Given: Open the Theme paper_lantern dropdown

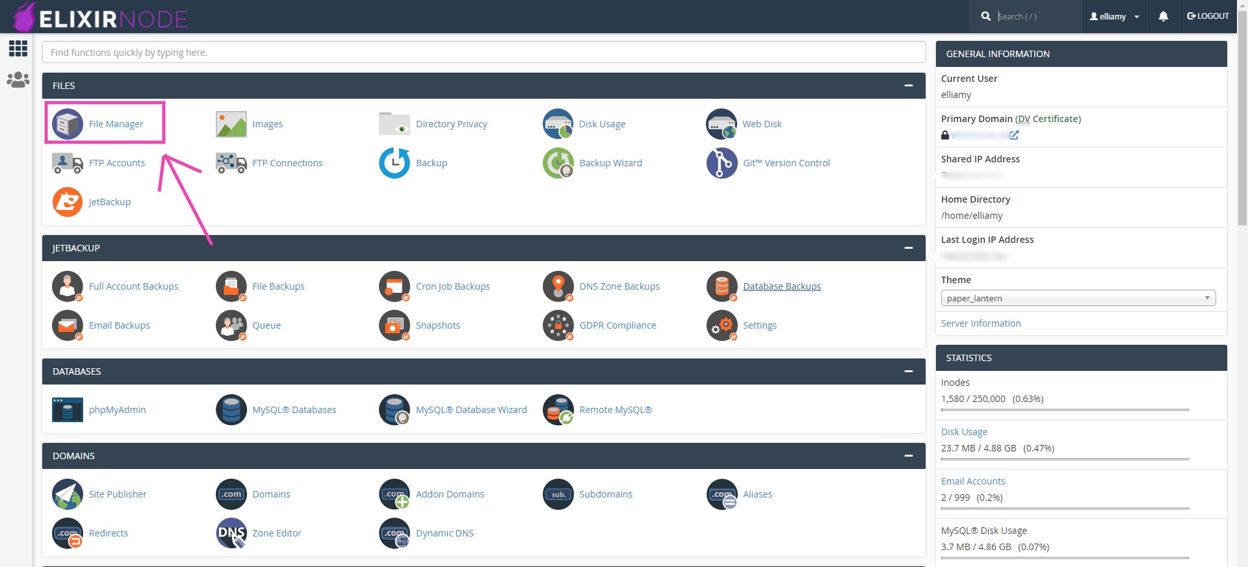Looking at the screenshot, I should [1078, 298].
